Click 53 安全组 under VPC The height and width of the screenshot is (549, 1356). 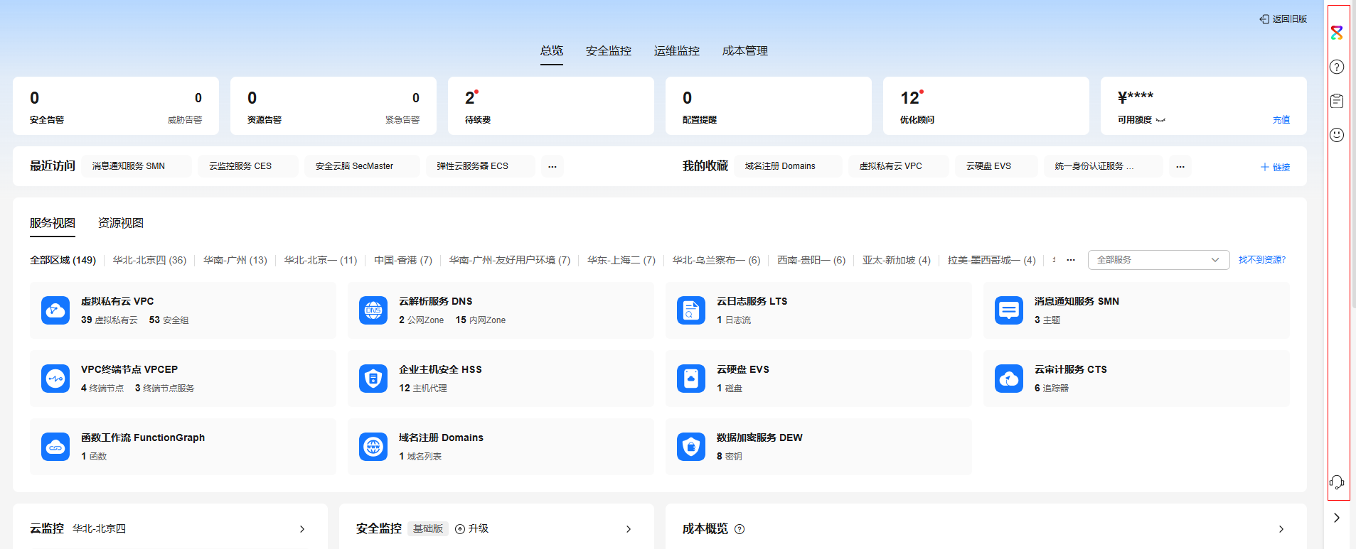(169, 320)
